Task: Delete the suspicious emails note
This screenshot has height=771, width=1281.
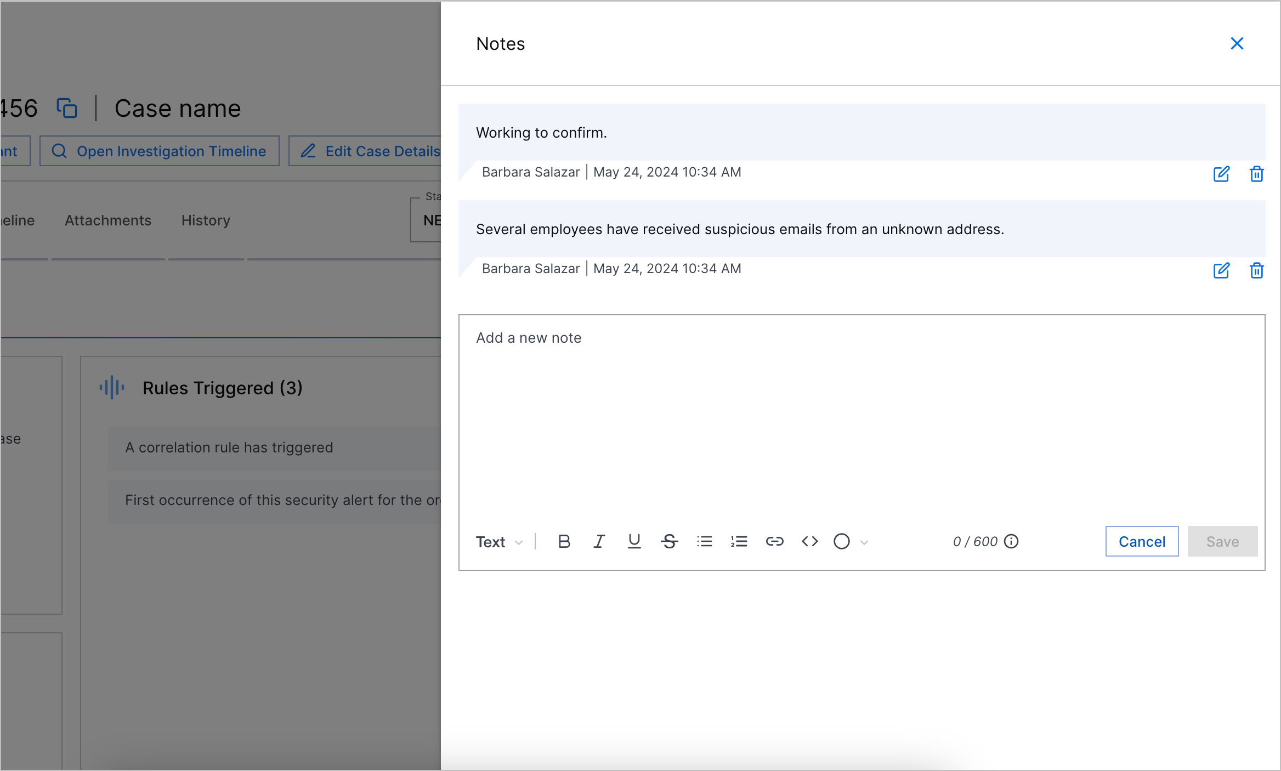Action: [x=1256, y=270]
